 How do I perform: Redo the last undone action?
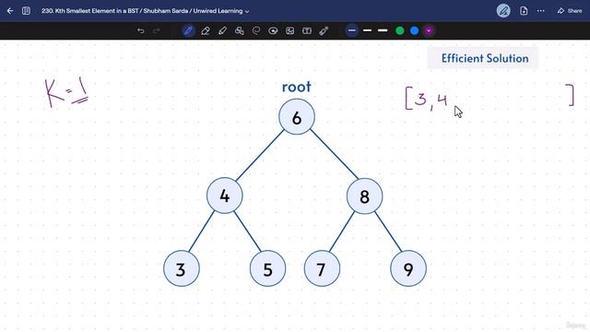click(156, 30)
